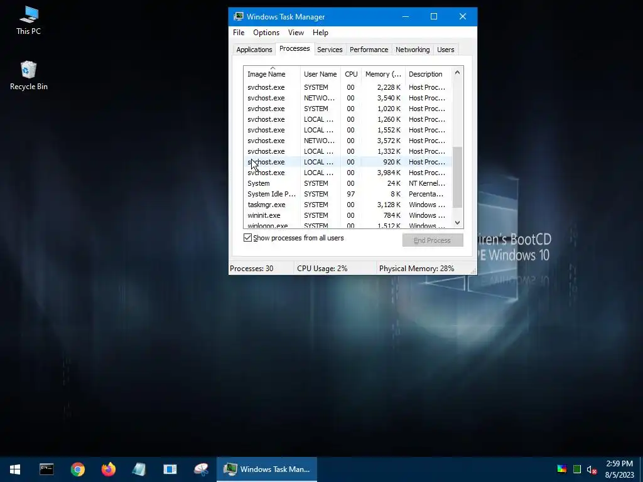Open the File menu
This screenshot has width=643, height=482.
[239, 33]
